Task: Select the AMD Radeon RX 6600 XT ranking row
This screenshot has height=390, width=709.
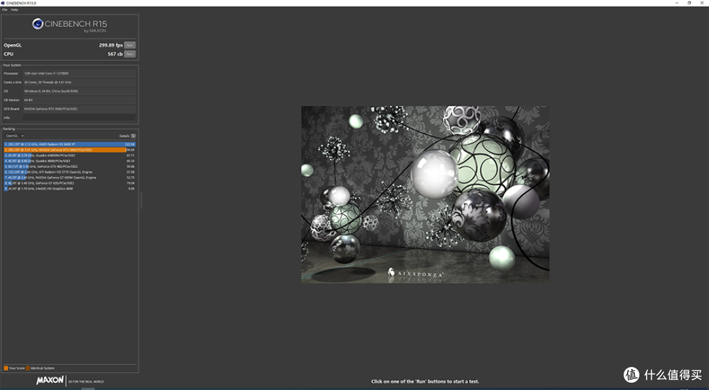Action: [70, 144]
